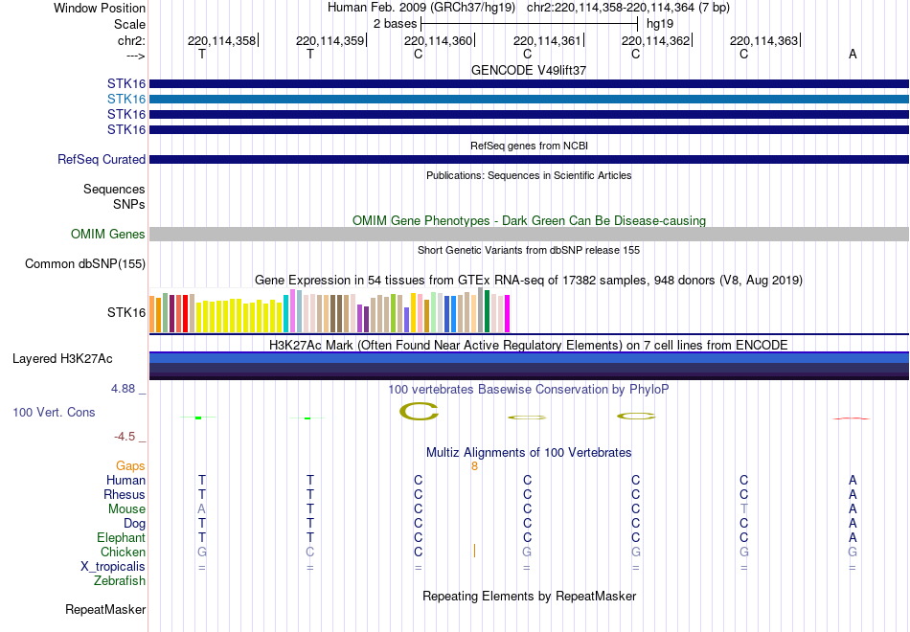Click the blue Layered H3K27Ac signal band
This screenshot has height=632, width=910.
point(529,357)
